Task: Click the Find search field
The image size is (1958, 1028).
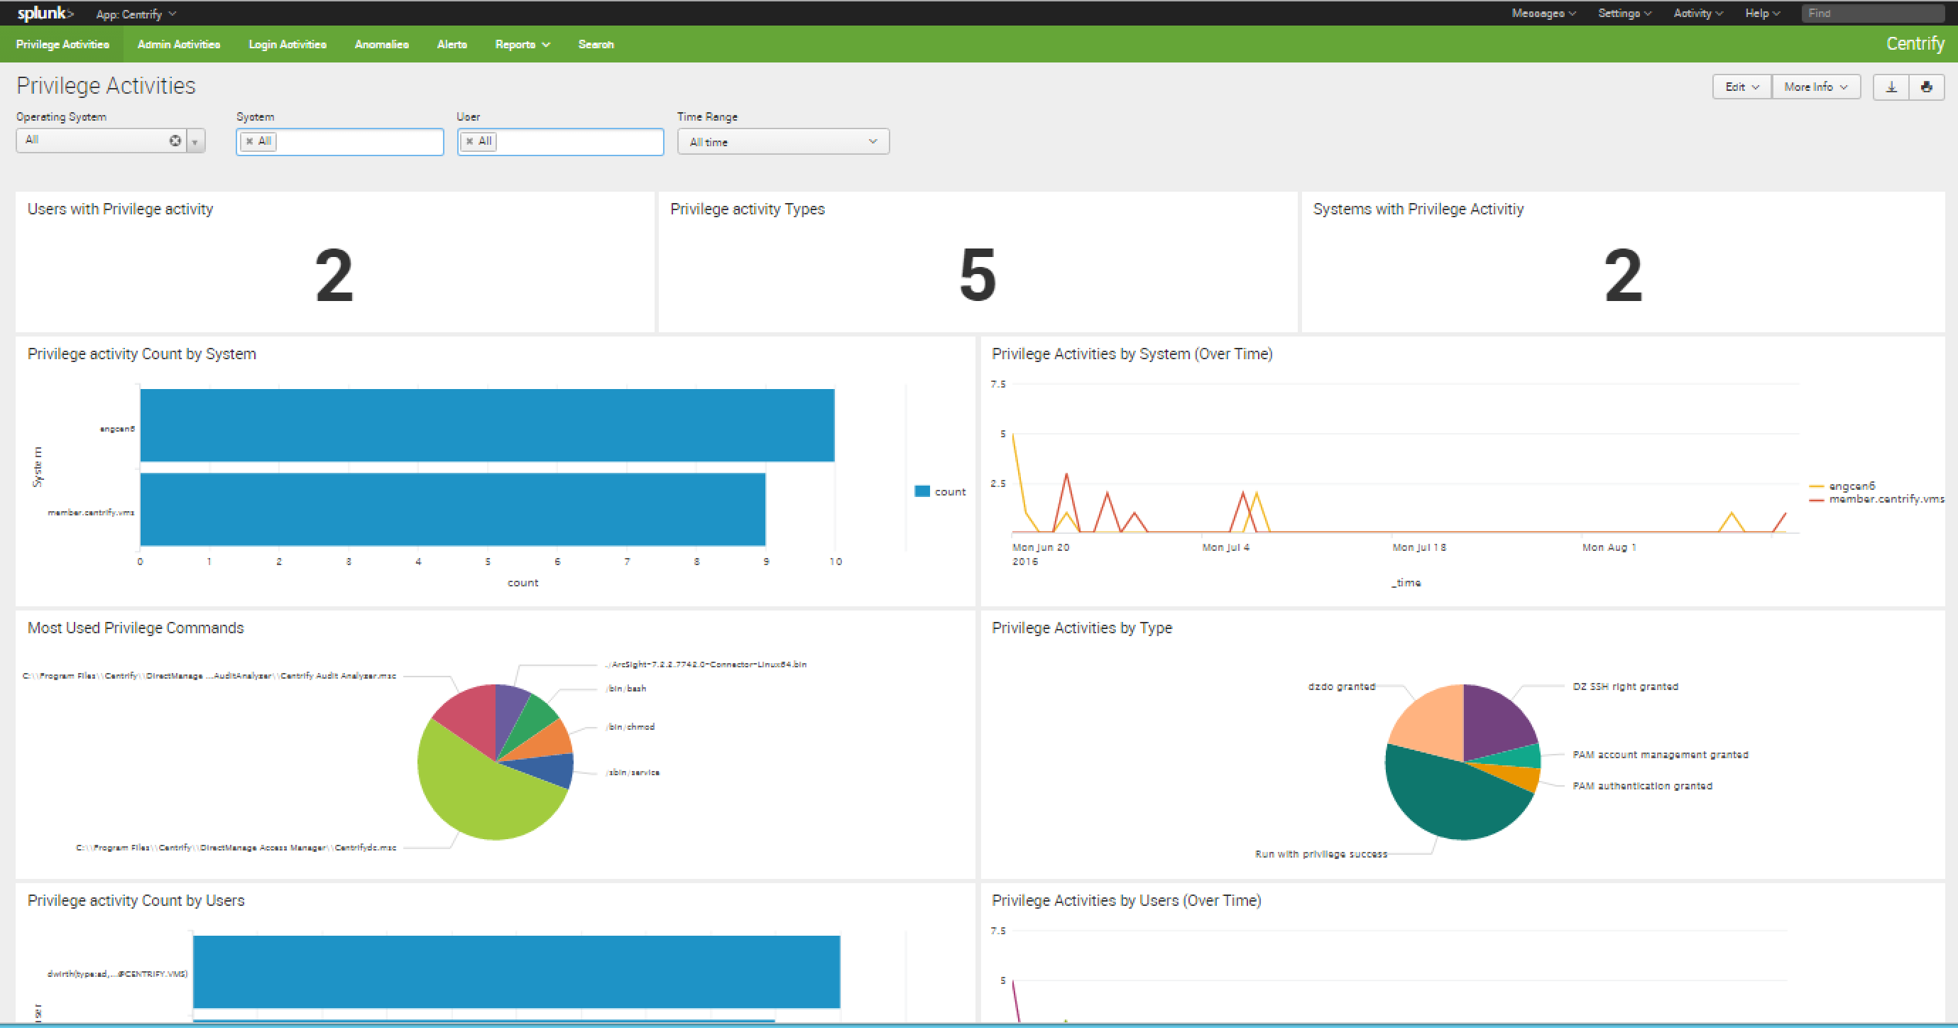Action: 1872,13
